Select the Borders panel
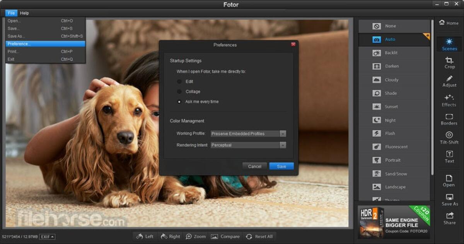This screenshot has height=244, width=464. [449, 120]
